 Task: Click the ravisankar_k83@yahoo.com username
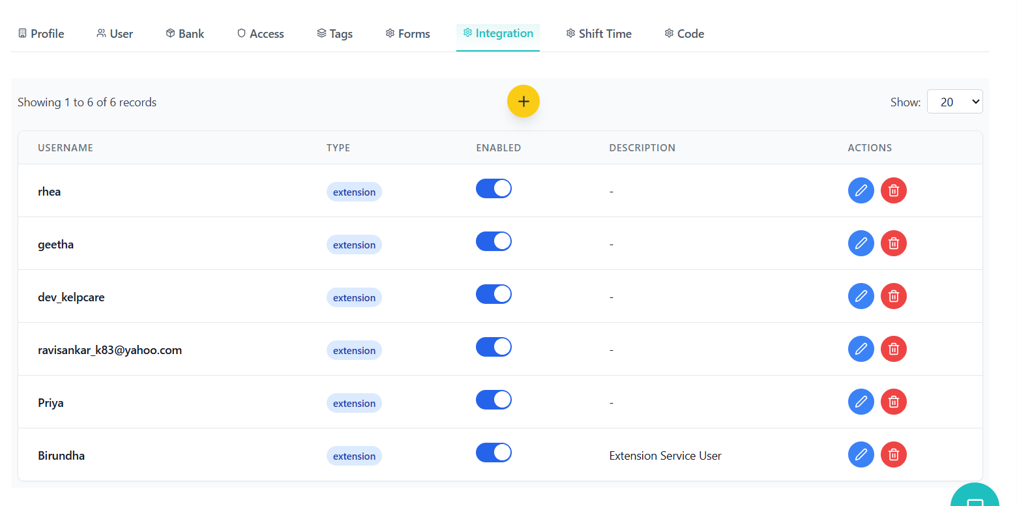(110, 350)
